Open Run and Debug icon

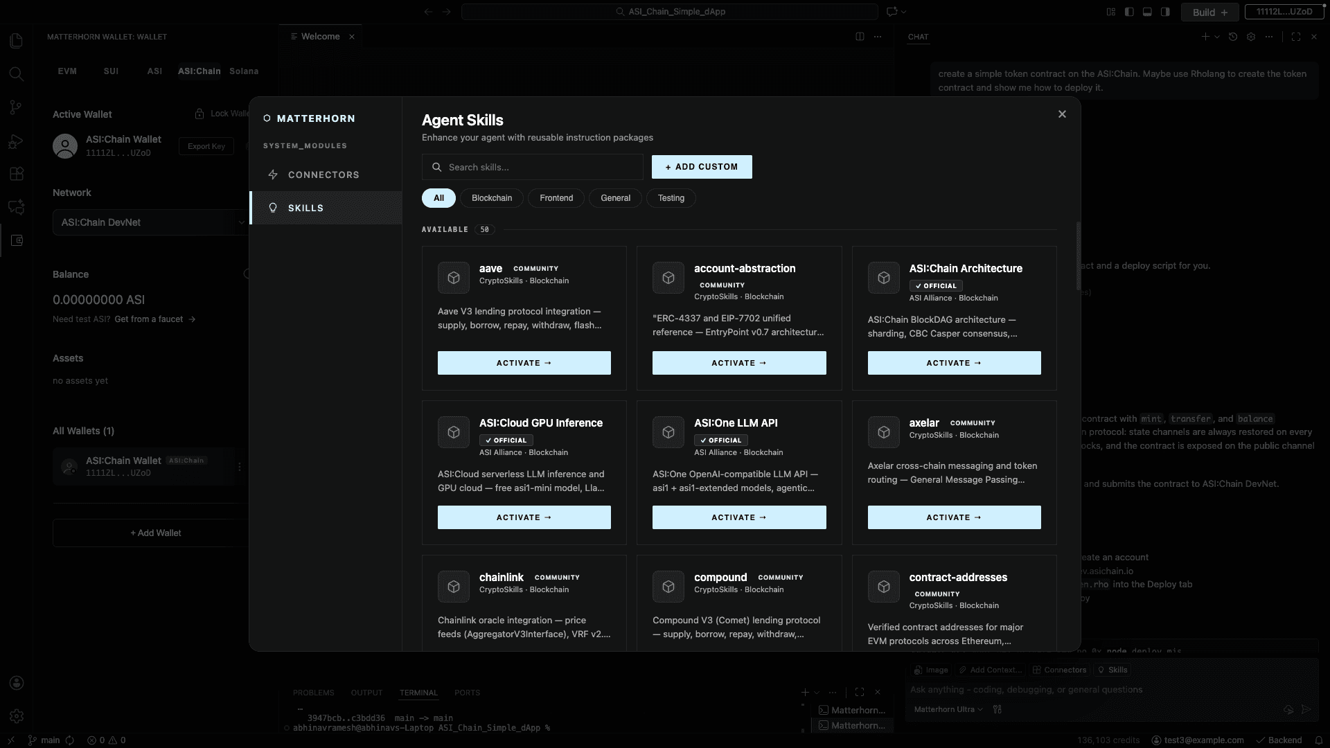coord(16,141)
